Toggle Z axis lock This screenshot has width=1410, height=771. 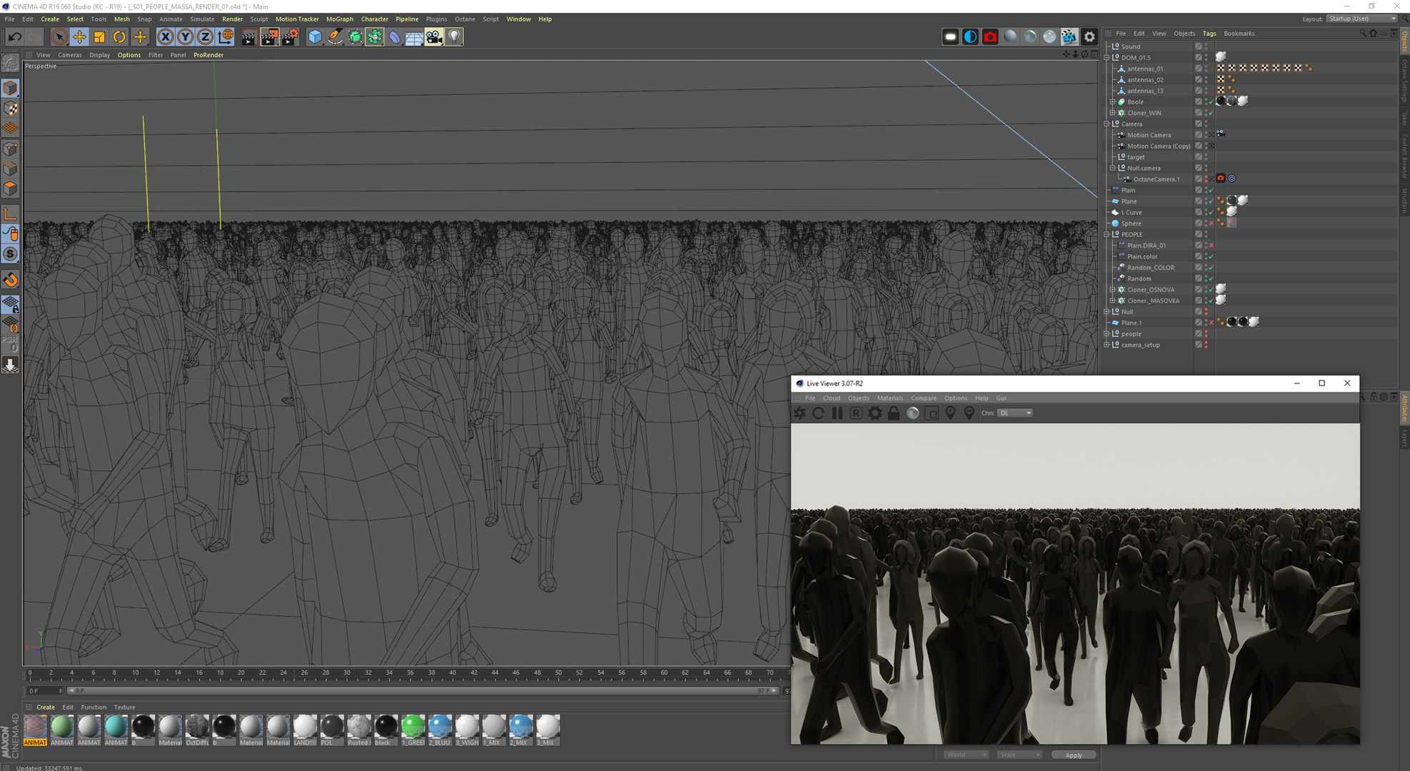(205, 36)
